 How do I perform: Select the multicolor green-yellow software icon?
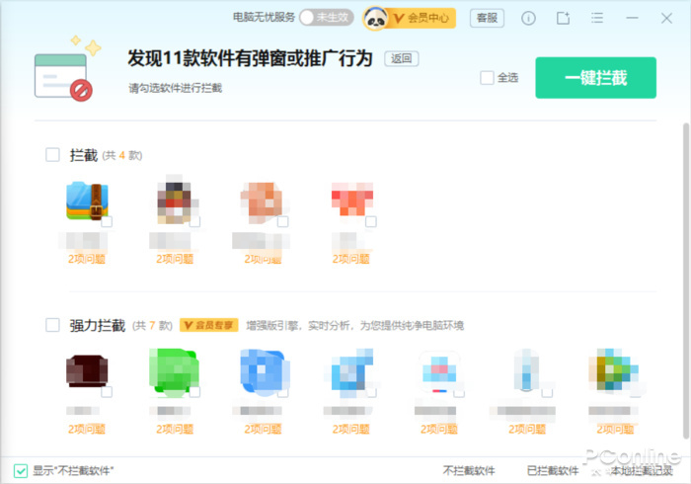click(x=613, y=370)
